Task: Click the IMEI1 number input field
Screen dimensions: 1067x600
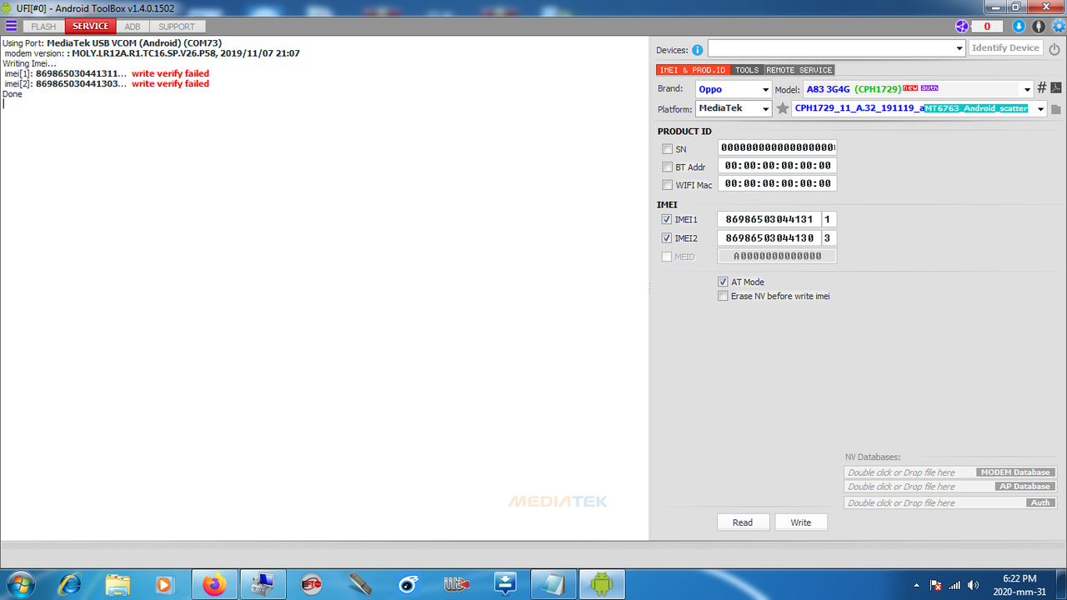Action: [769, 219]
